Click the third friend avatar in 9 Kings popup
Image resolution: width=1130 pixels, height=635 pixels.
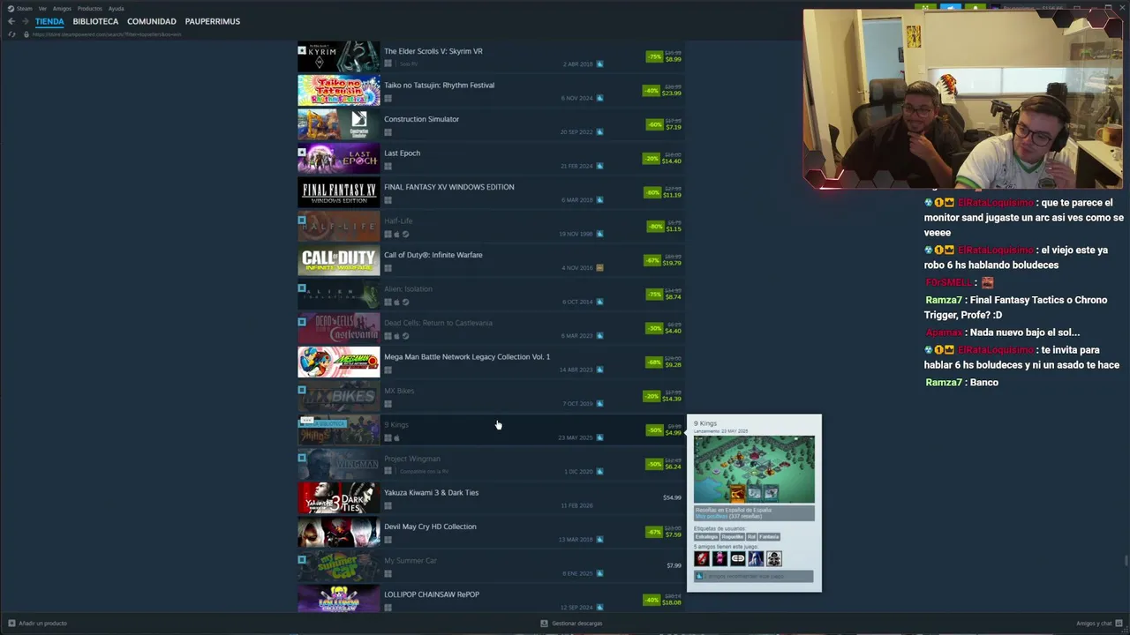pos(738,558)
